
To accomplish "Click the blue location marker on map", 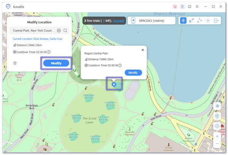I will (114, 84).
